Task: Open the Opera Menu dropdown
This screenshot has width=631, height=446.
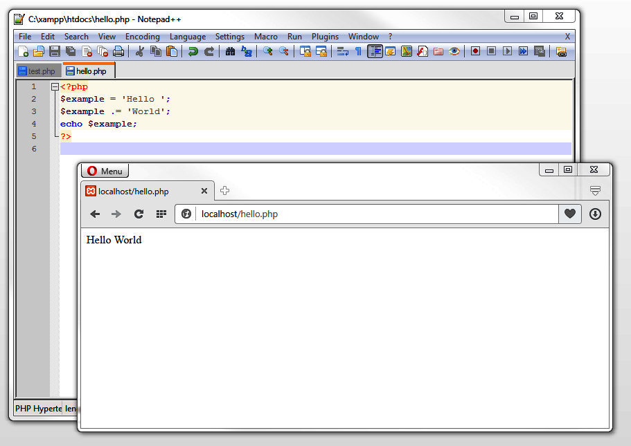Action: pyautogui.click(x=105, y=170)
